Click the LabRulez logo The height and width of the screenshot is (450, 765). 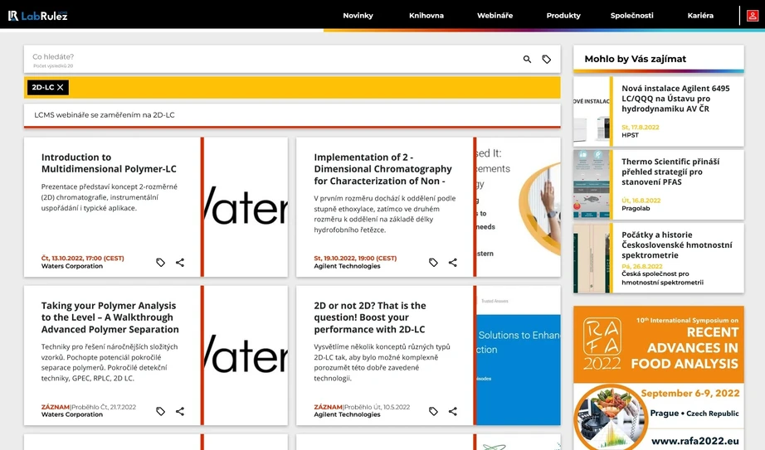pyautogui.click(x=37, y=16)
